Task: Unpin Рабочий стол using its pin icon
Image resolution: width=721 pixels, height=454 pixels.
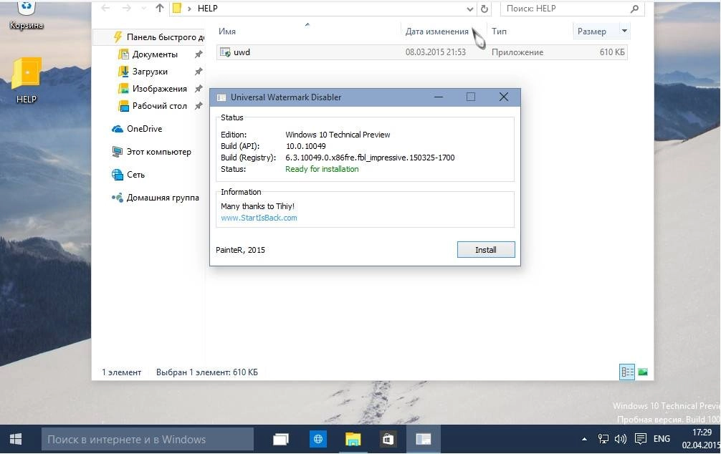Action: tap(199, 106)
